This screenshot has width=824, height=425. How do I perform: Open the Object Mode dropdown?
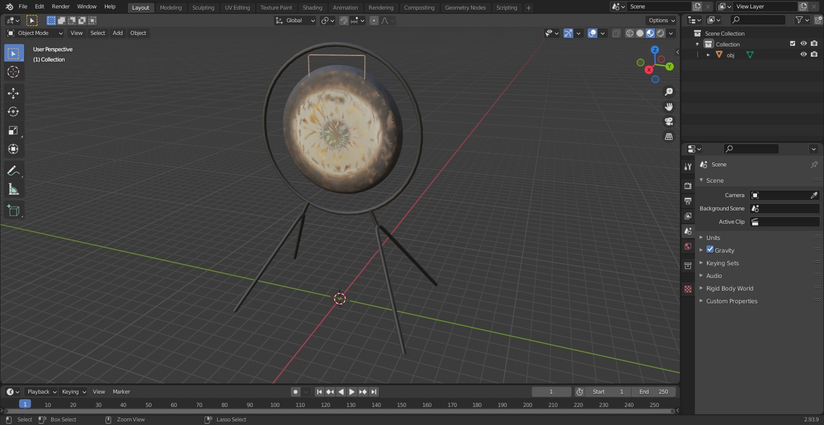35,33
